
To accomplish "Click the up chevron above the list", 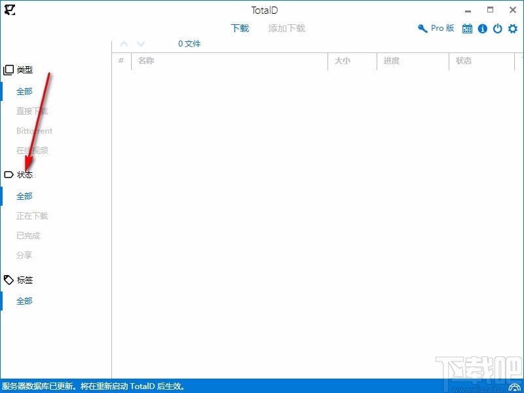I will tap(124, 43).
